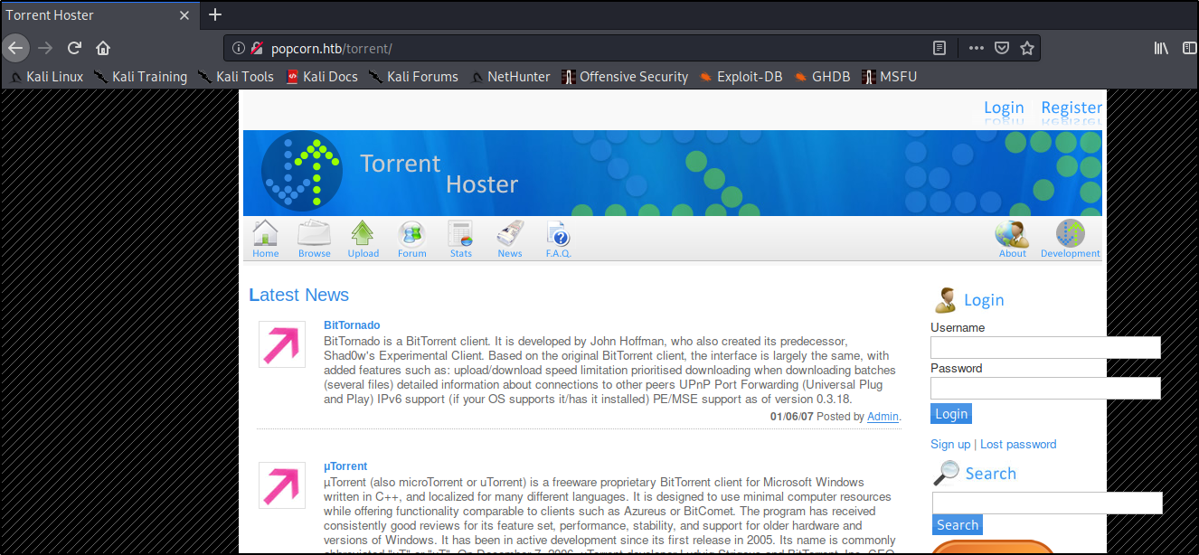1199x555 pixels.
Task: Click the Sign up link
Action: pos(950,445)
